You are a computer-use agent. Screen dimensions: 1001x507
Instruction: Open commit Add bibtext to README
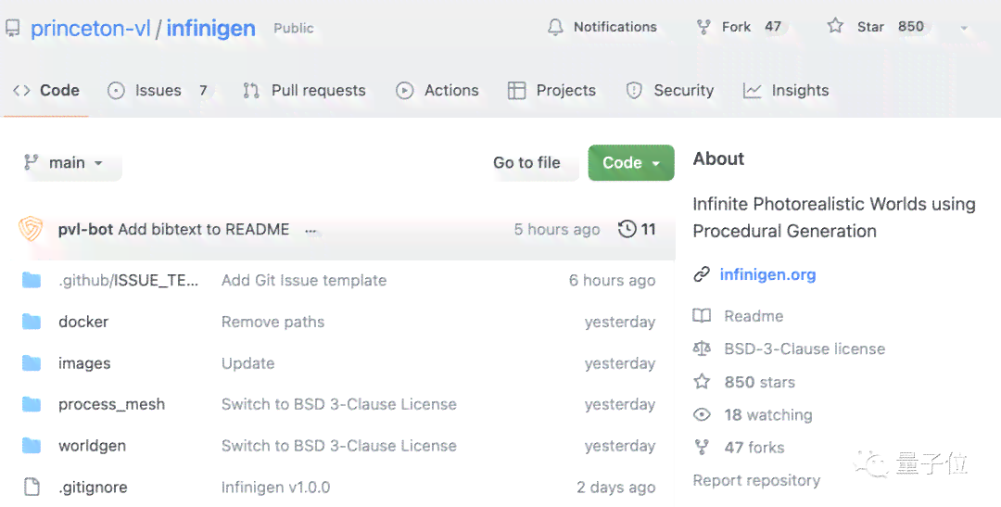tap(204, 229)
